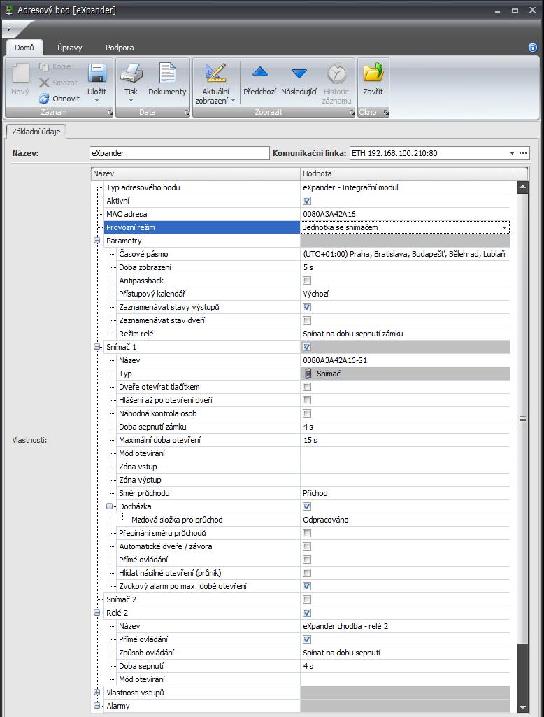The image size is (544, 717).
Task: Open the Uložit dropdown arrow
Action: point(97,100)
